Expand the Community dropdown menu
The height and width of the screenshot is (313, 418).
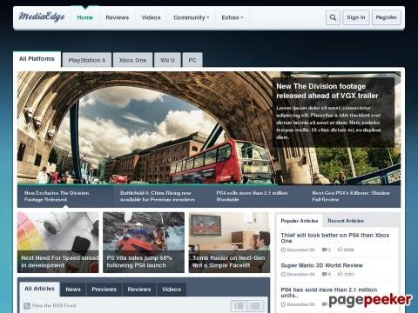(x=191, y=17)
